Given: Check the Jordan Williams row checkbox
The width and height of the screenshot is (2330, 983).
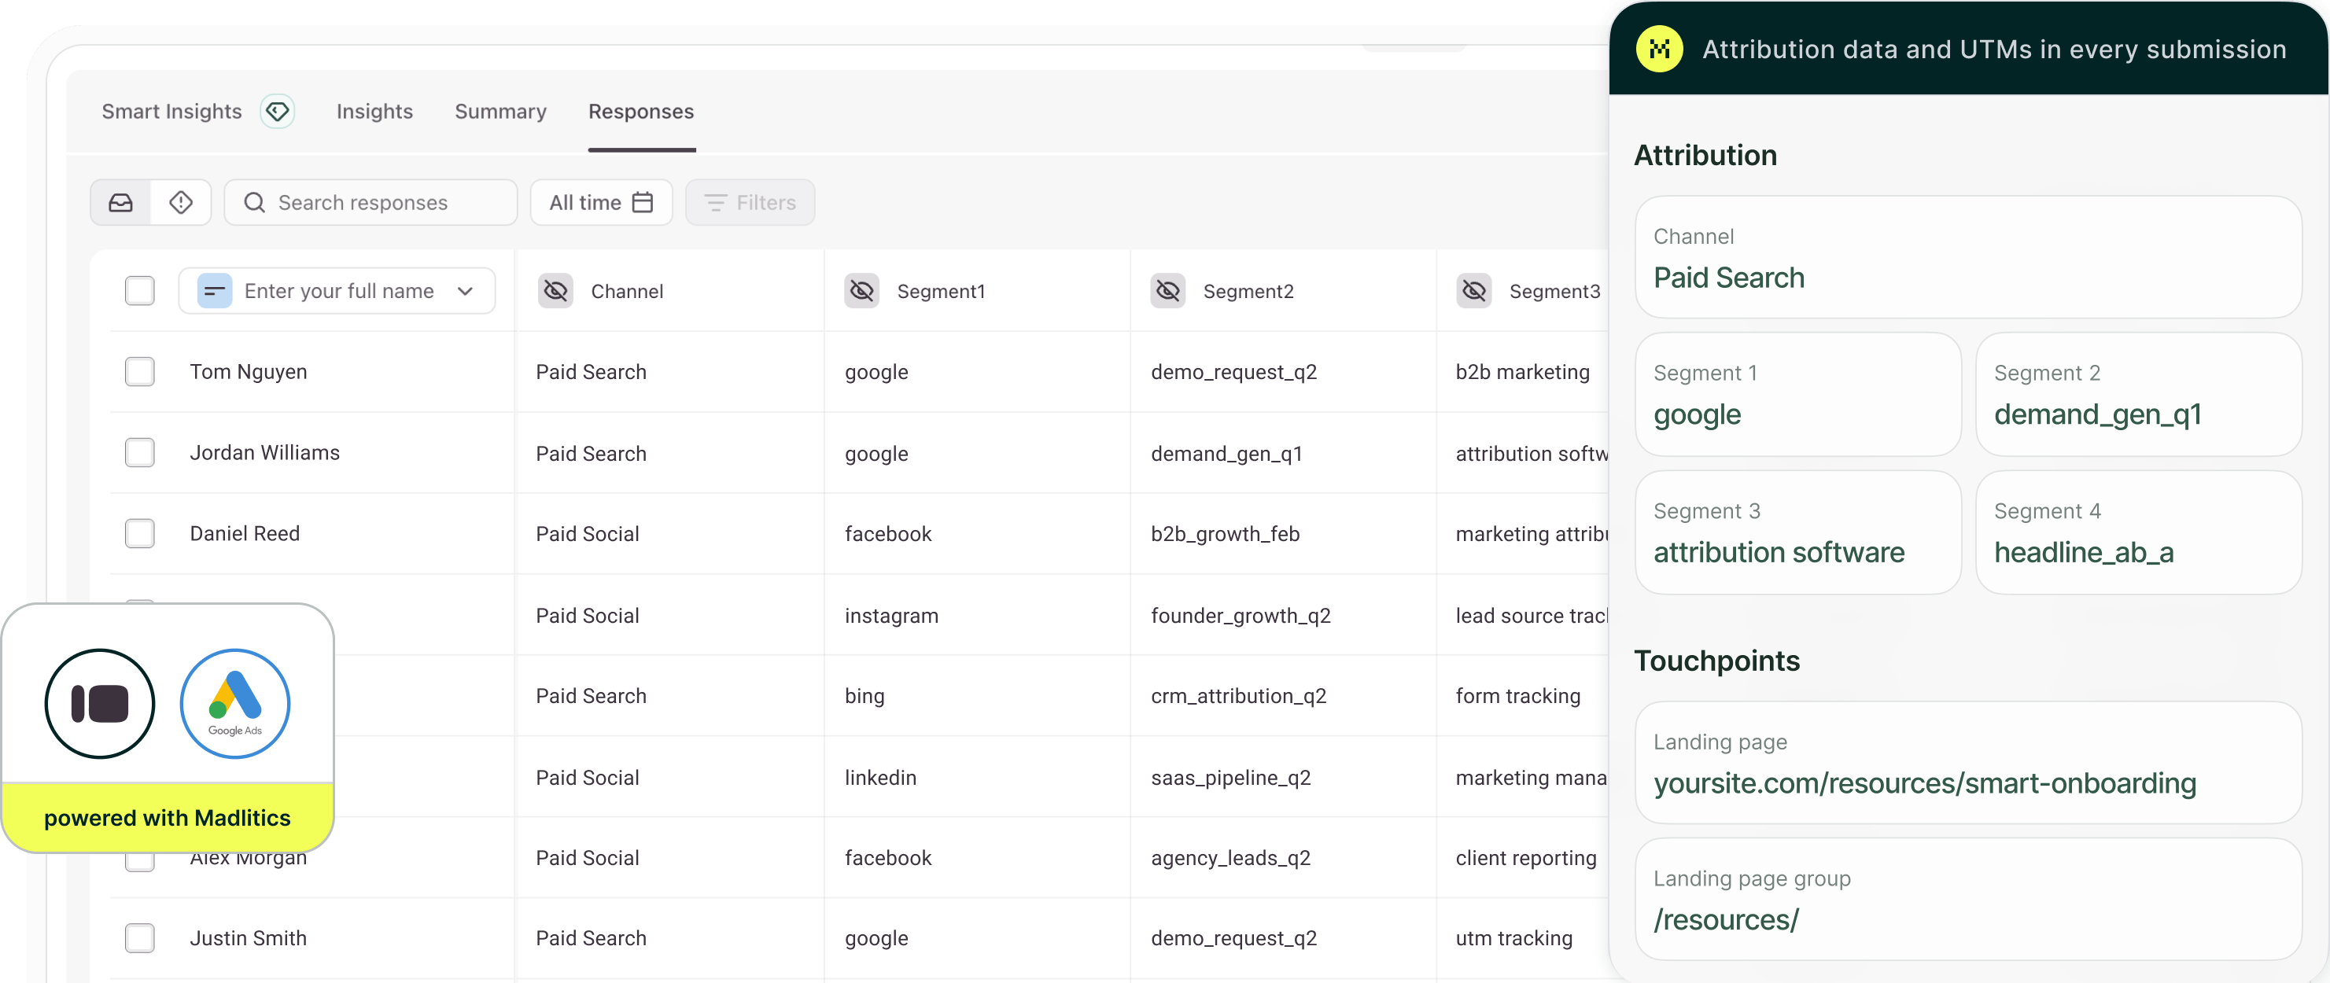Looking at the screenshot, I should (x=139, y=452).
